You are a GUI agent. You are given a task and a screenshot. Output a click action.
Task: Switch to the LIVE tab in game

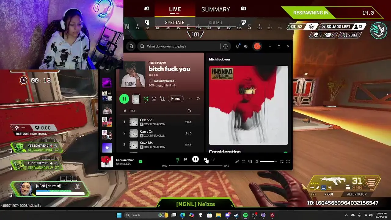pos(175,9)
